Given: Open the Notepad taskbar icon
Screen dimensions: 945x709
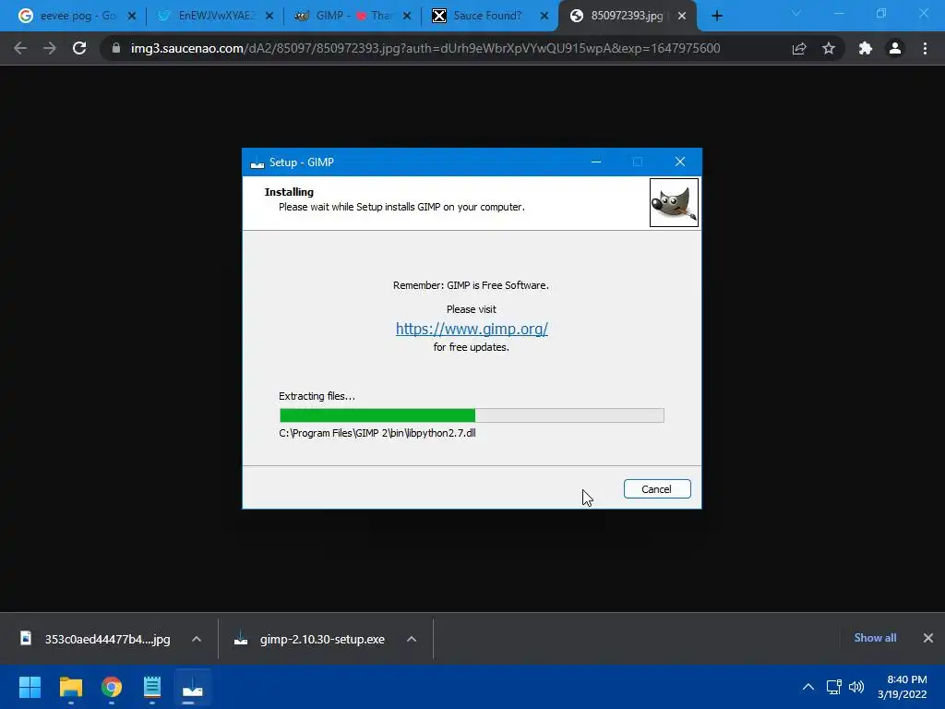Looking at the screenshot, I should (x=152, y=687).
